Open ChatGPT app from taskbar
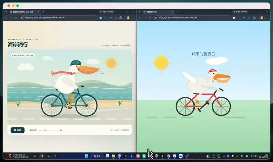 119,156
